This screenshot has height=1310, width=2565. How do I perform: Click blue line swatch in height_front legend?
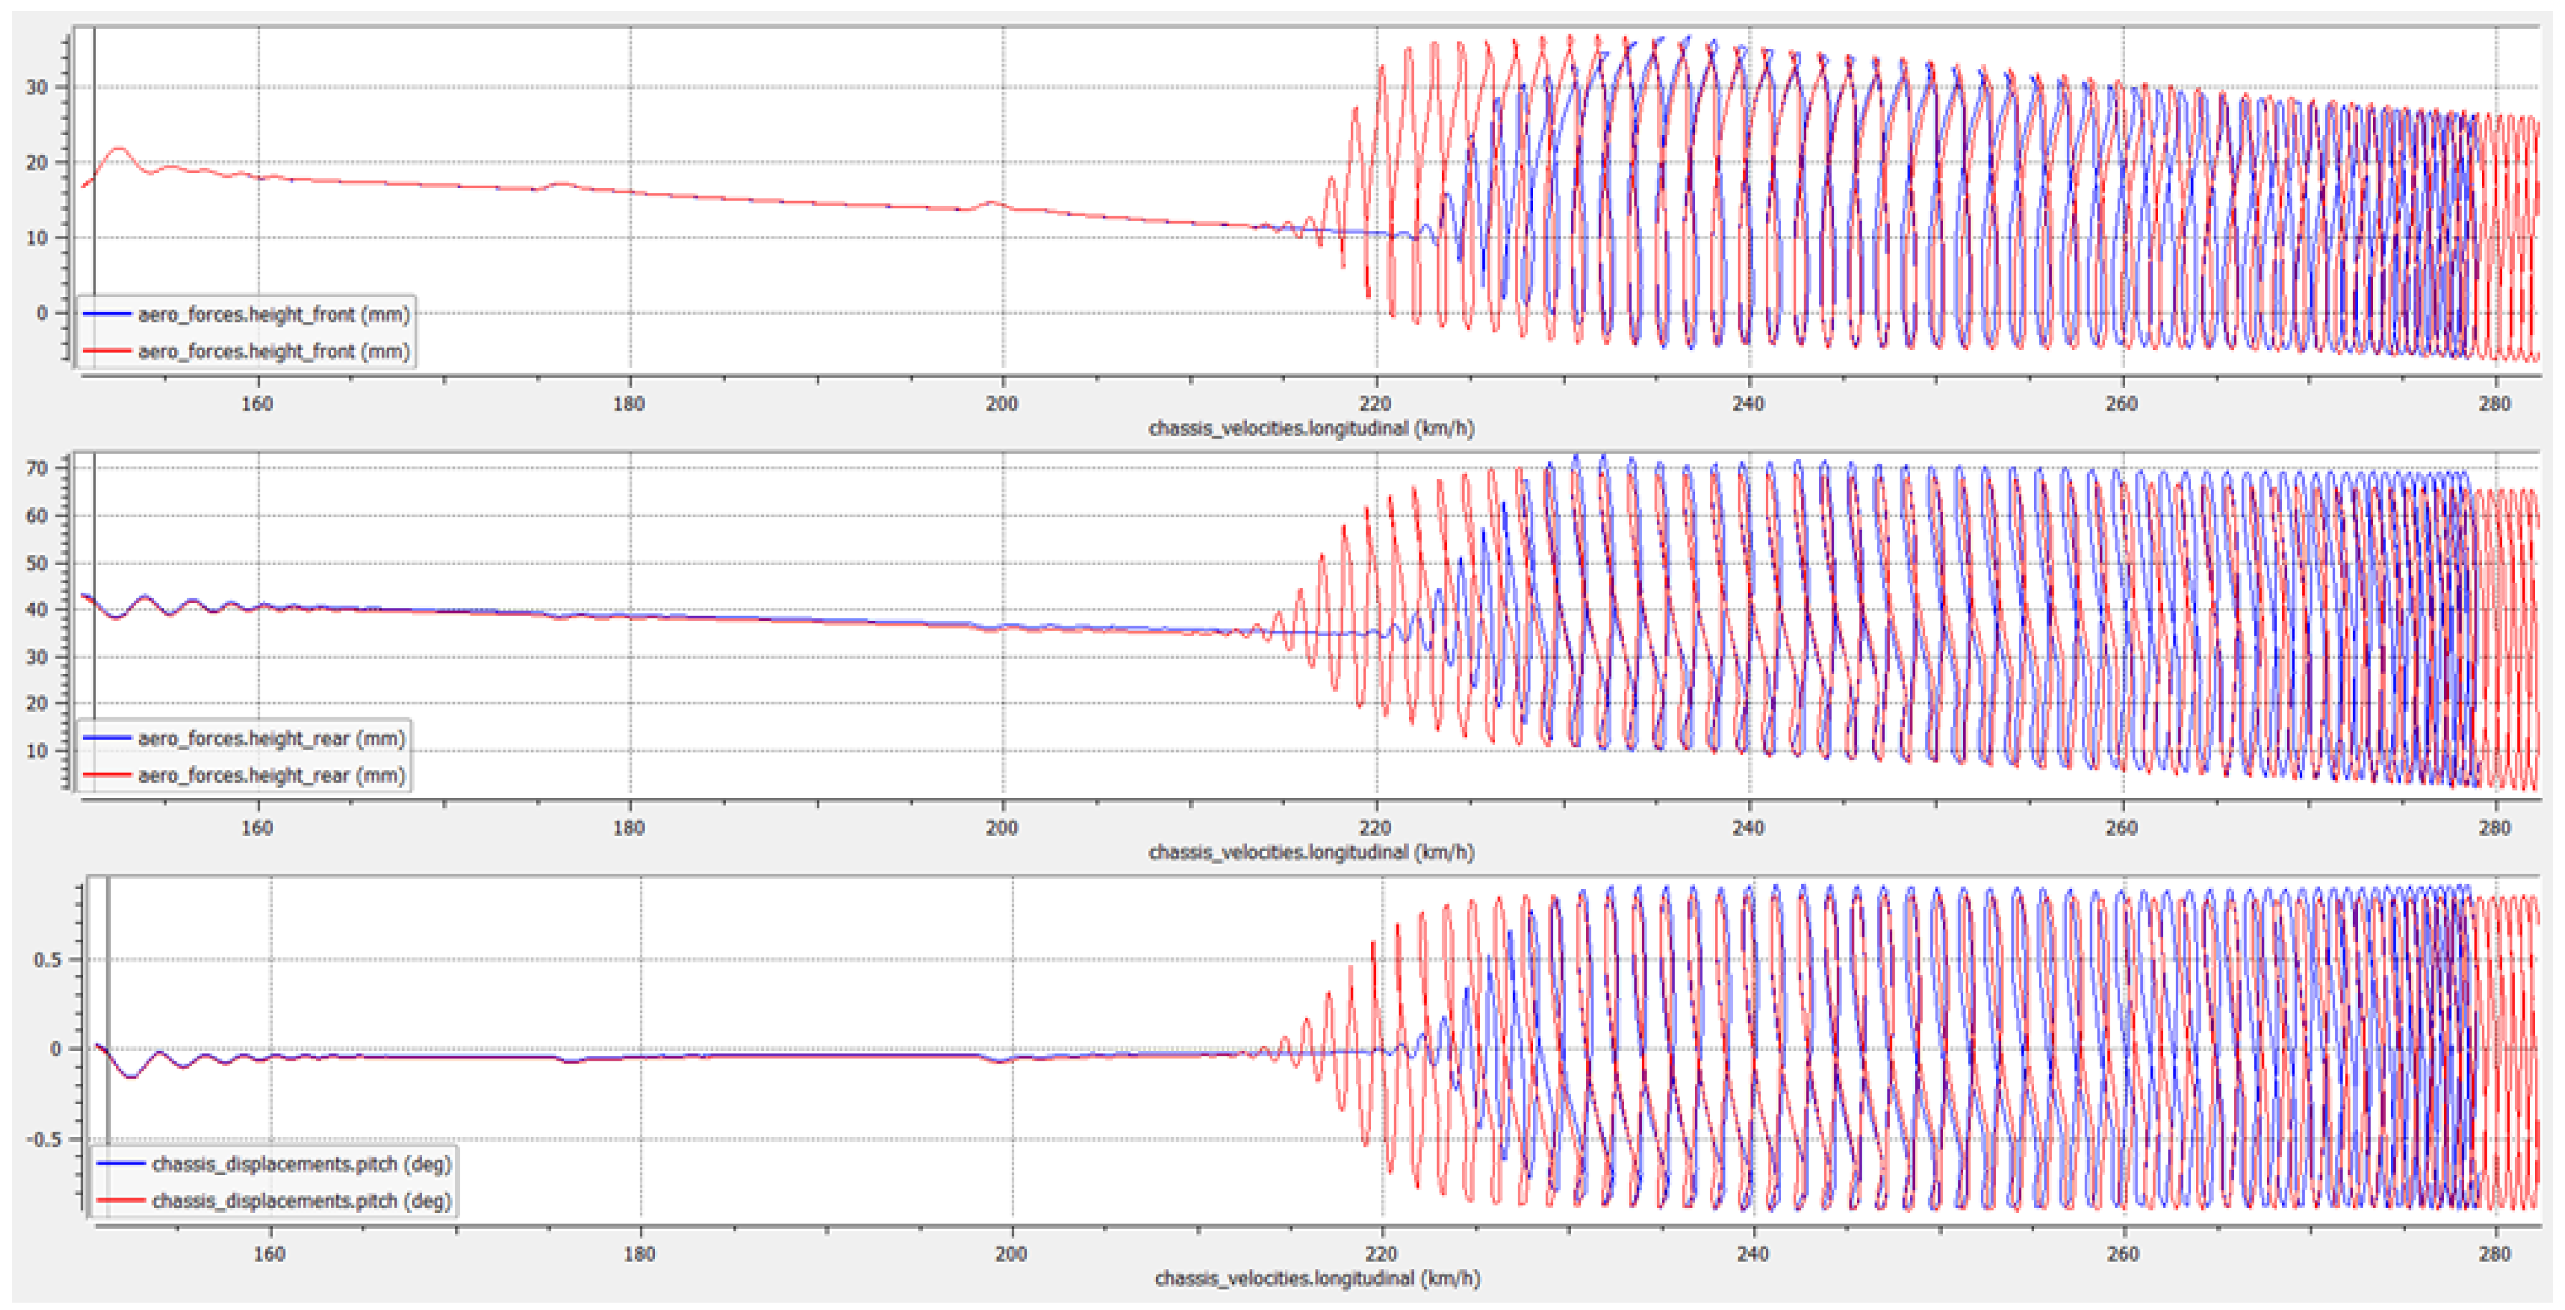click(x=106, y=315)
